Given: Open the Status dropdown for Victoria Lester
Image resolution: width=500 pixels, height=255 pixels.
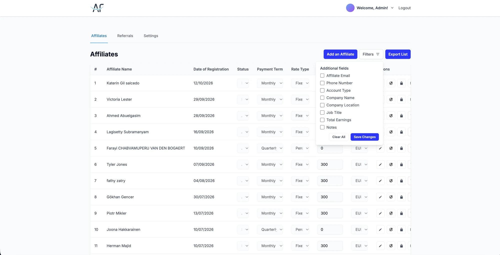Looking at the screenshot, I should 243,99.
